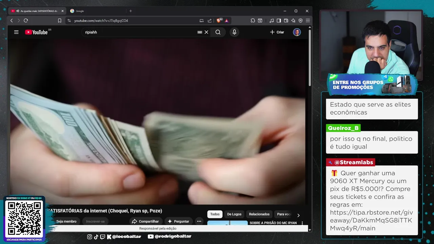Clear the YouTube search text
This screenshot has height=244, width=434.
coord(206,32)
